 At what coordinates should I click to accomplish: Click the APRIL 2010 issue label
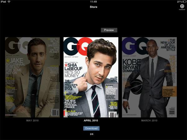coord(91,120)
